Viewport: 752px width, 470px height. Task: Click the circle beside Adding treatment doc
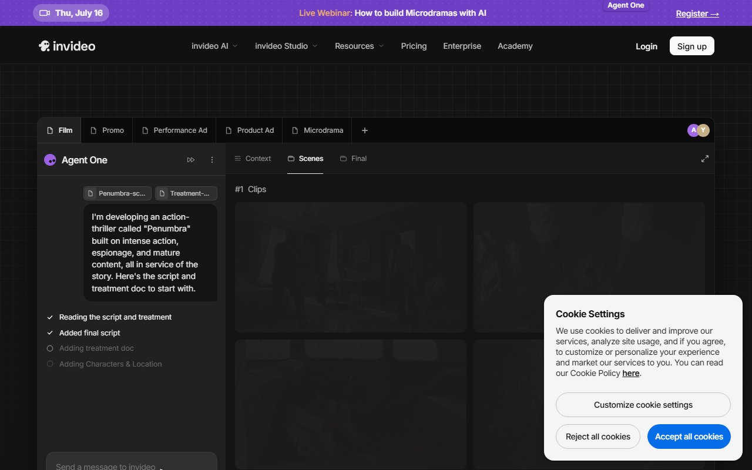tap(50, 348)
